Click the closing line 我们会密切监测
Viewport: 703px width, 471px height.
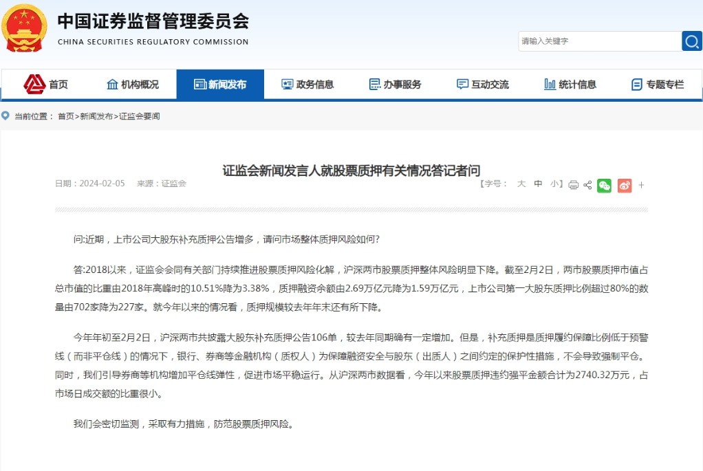click(184, 424)
